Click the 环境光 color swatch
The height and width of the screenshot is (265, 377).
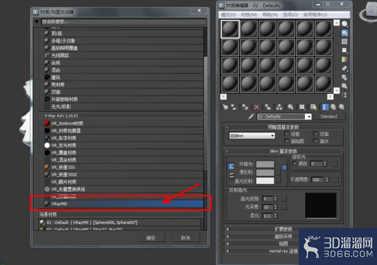(265, 164)
